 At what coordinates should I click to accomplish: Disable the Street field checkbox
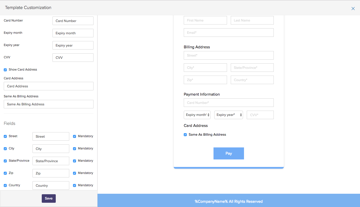pyautogui.click(x=5, y=136)
